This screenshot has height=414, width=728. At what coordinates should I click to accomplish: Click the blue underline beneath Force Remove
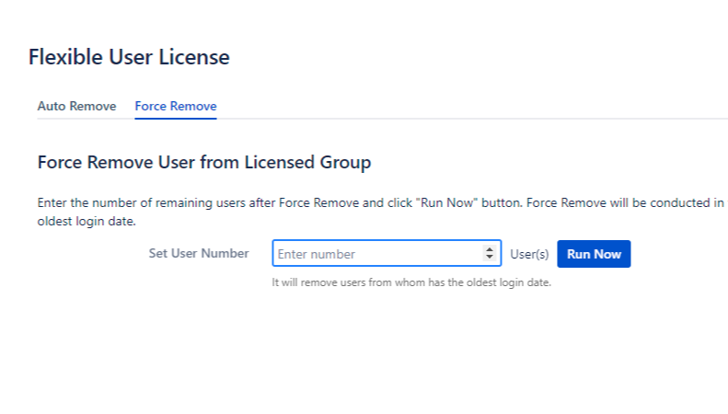[176, 118]
